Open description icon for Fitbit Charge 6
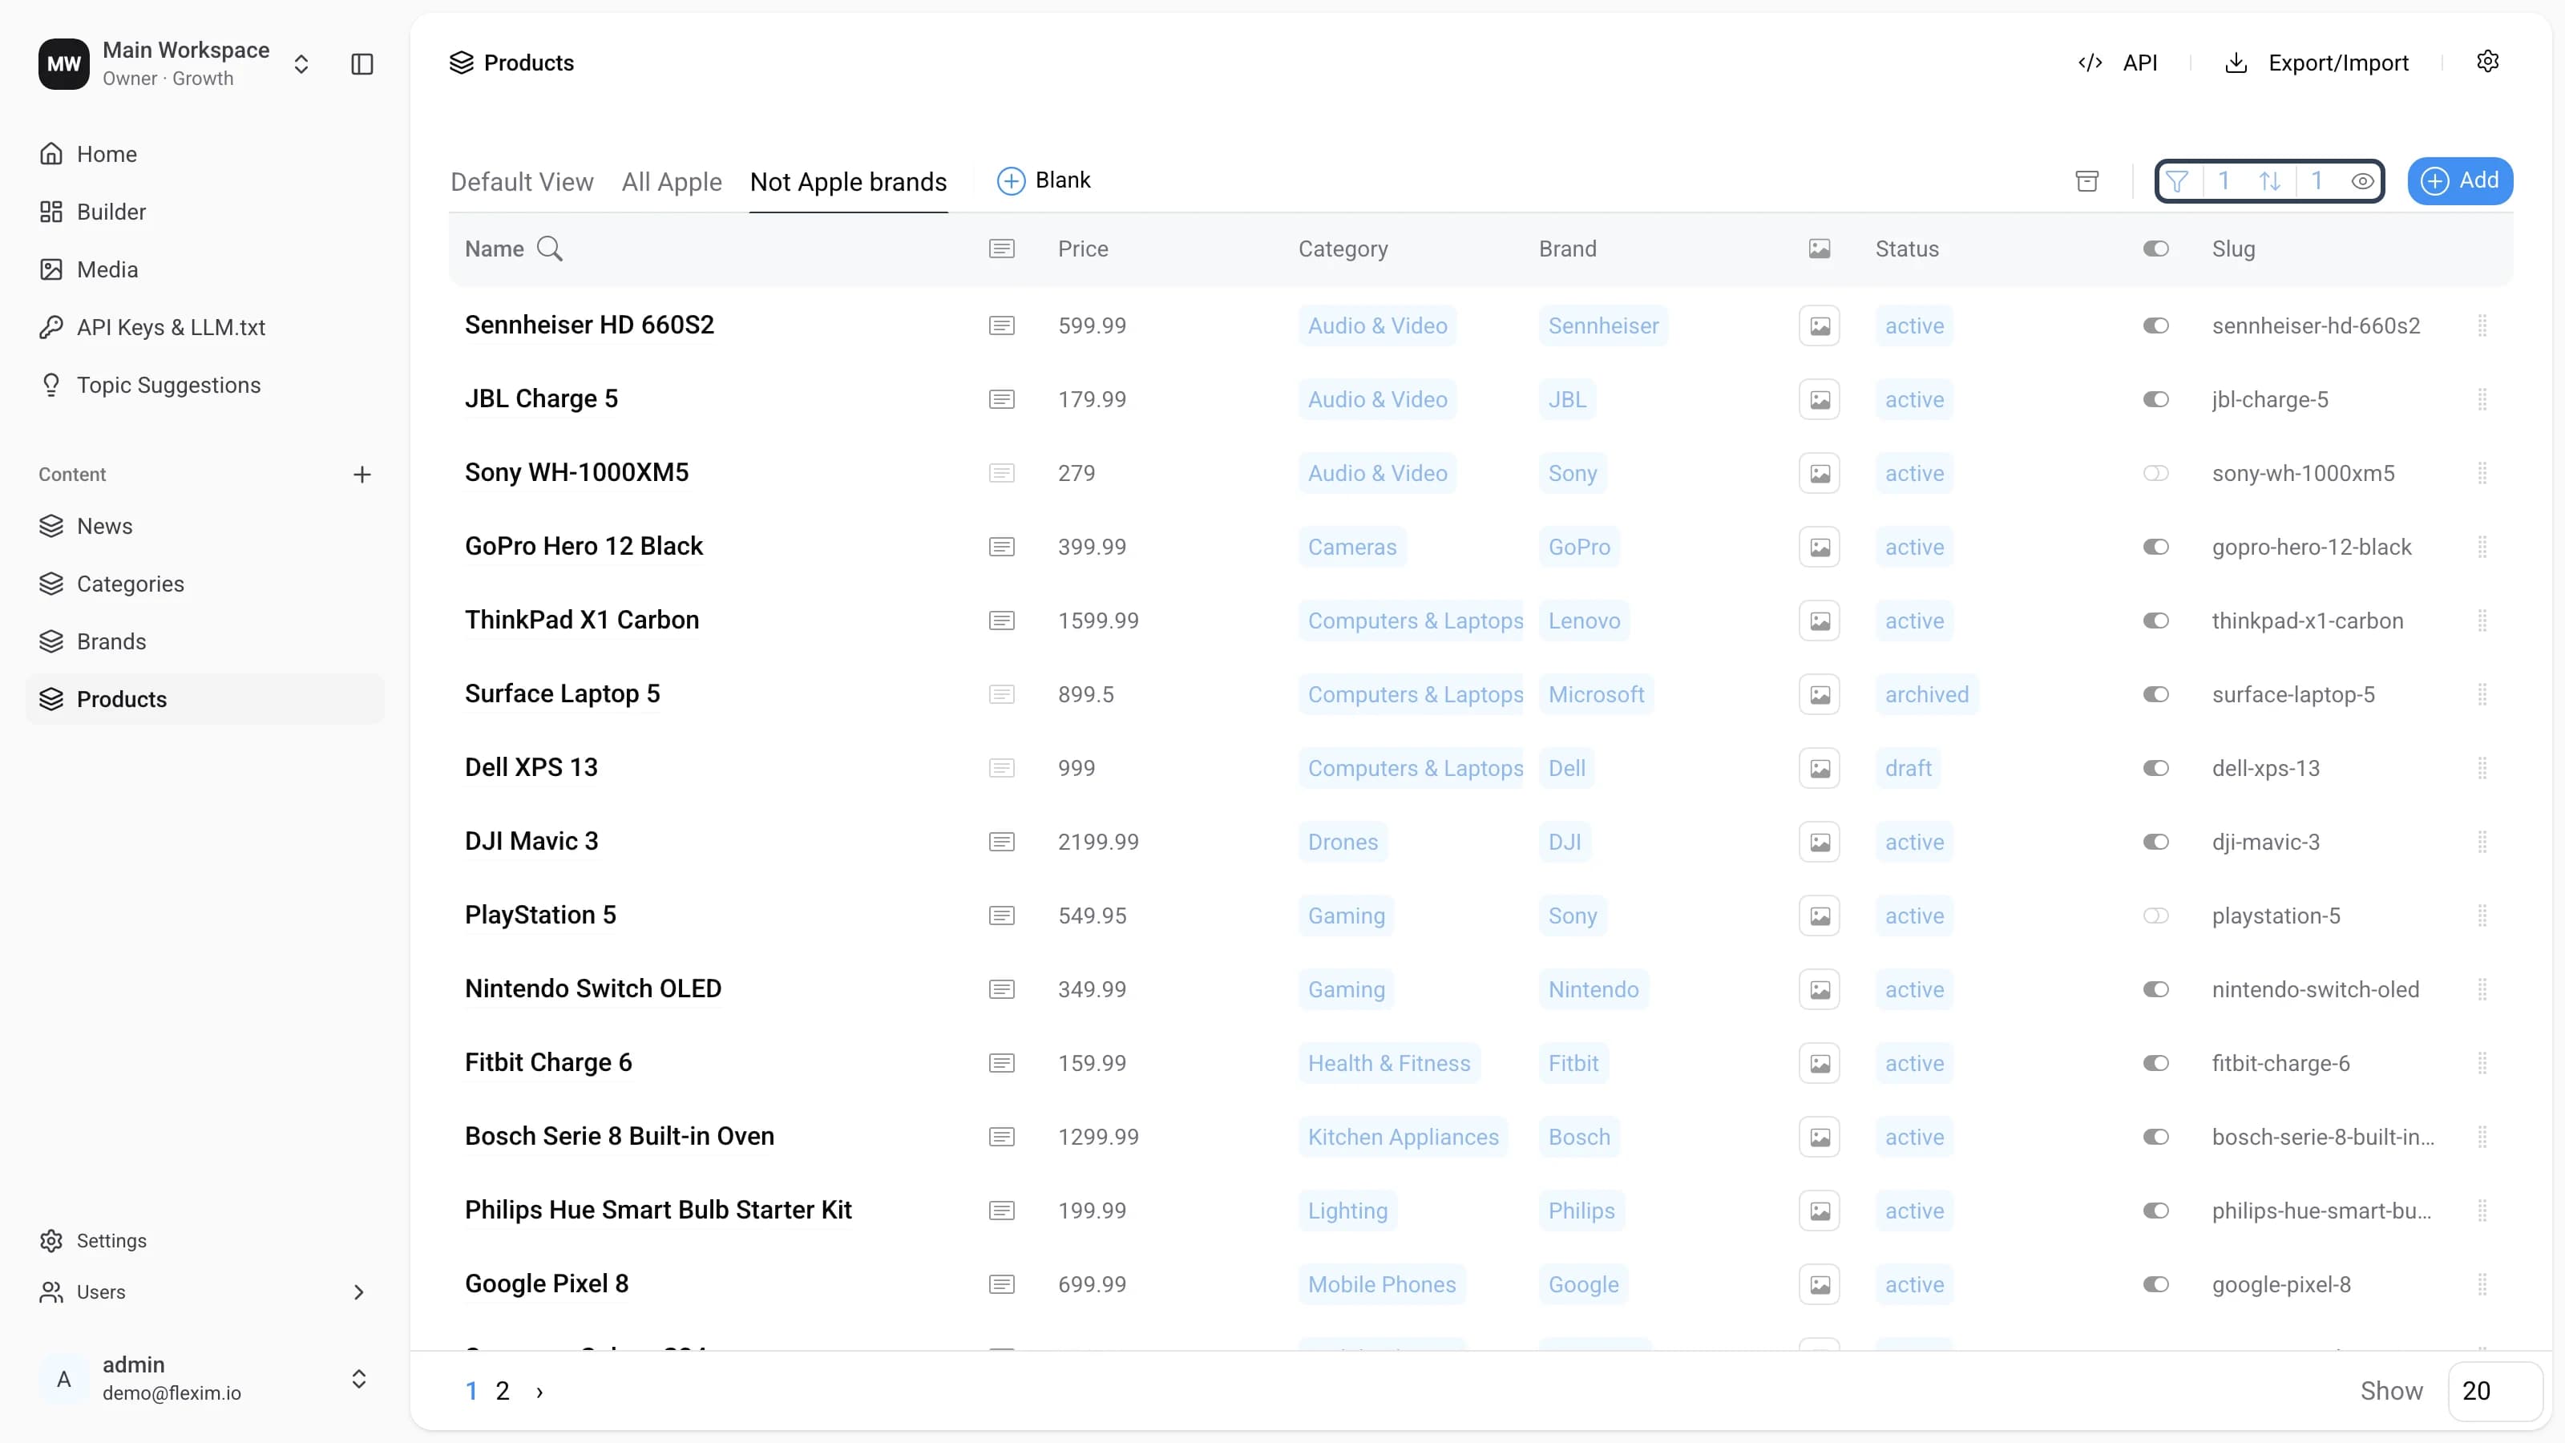Viewport: 2565px width, 1443px height. click(x=1002, y=1062)
